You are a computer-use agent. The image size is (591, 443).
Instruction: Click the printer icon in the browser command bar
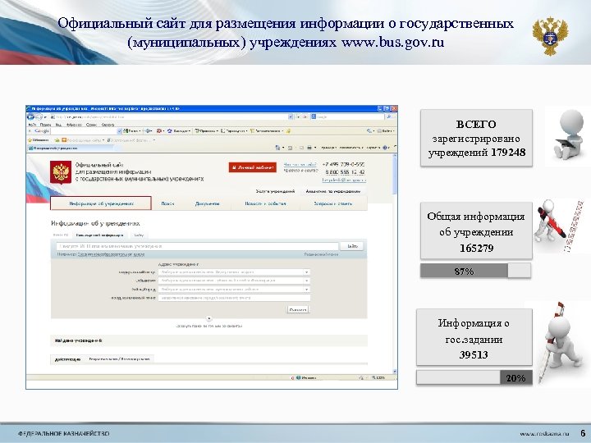pos(309,148)
